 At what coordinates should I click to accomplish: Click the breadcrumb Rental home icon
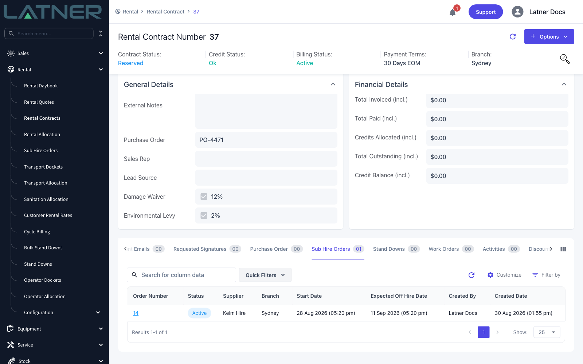(x=118, y=12)
